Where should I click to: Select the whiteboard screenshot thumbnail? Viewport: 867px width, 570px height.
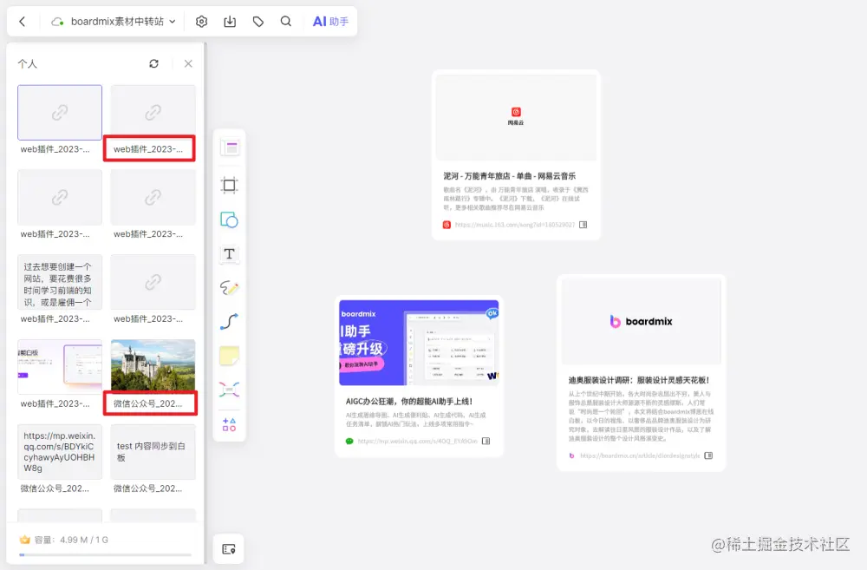(60, 367)
